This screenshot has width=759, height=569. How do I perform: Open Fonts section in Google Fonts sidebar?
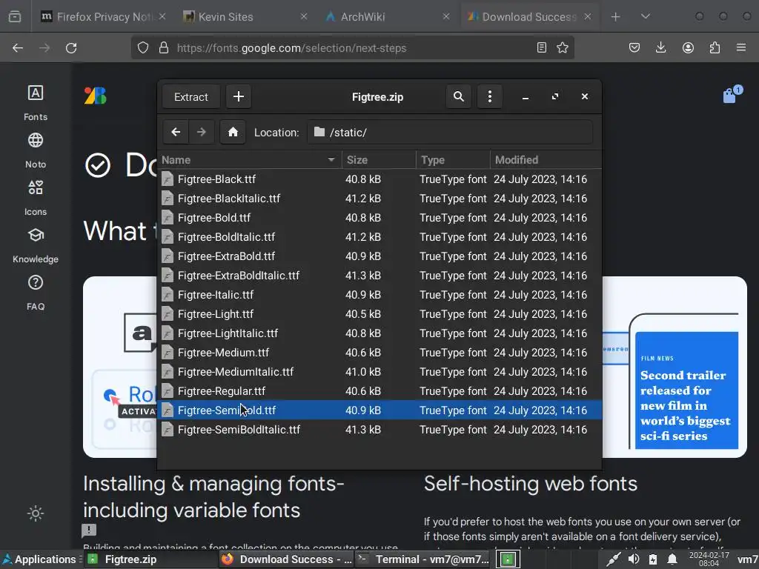36,102
